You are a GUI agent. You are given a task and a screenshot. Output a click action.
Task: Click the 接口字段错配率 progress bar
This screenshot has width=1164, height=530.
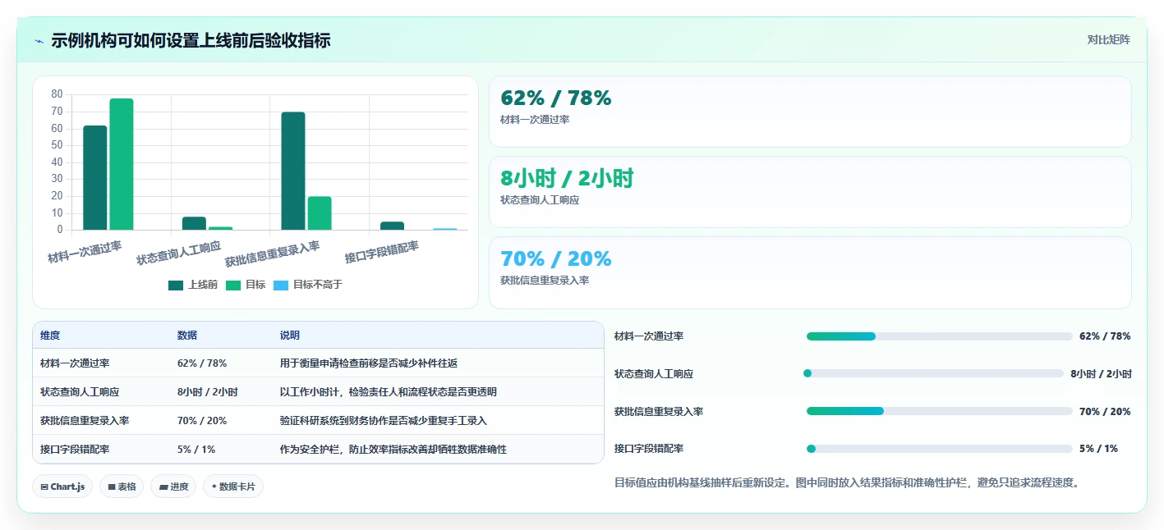(939, 449)
